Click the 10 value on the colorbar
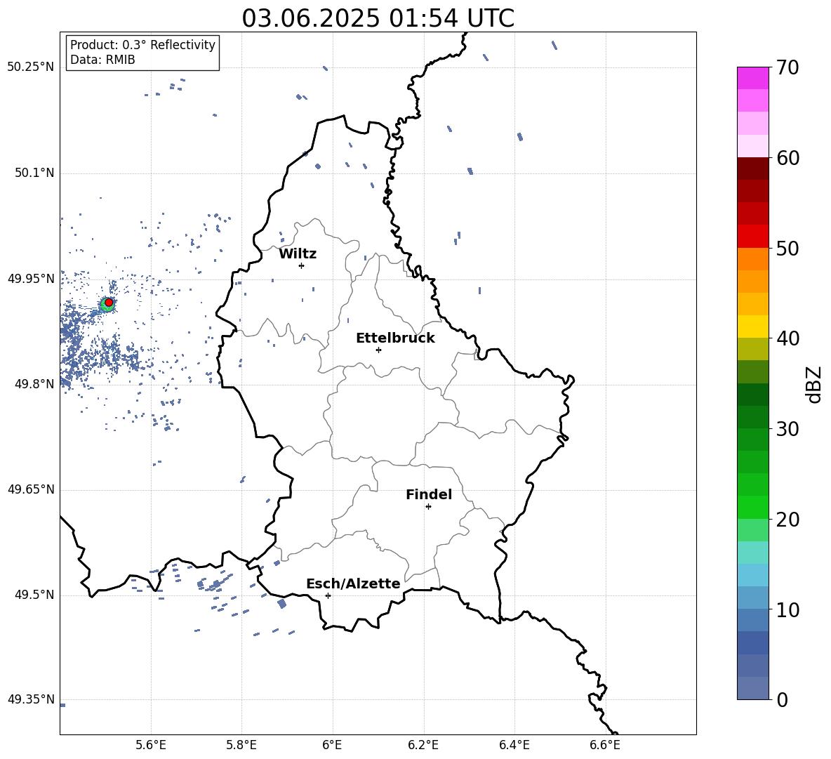831x759 pixels. pos(787,610)
